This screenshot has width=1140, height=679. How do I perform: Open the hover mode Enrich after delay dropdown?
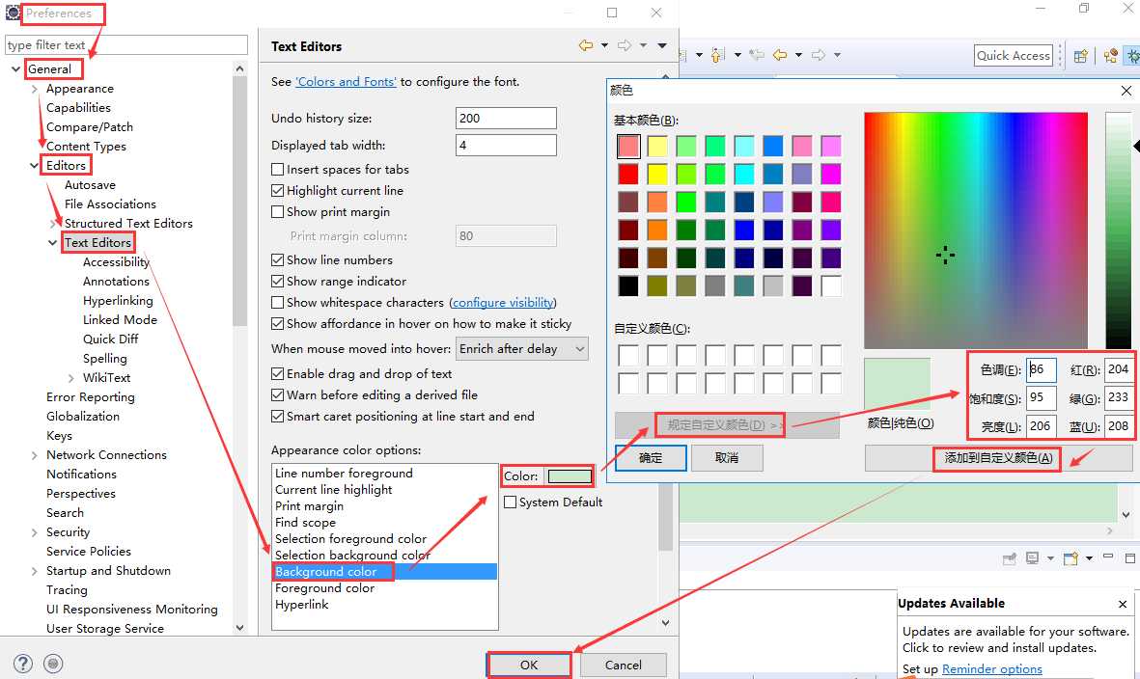click(x=522, y=348)
